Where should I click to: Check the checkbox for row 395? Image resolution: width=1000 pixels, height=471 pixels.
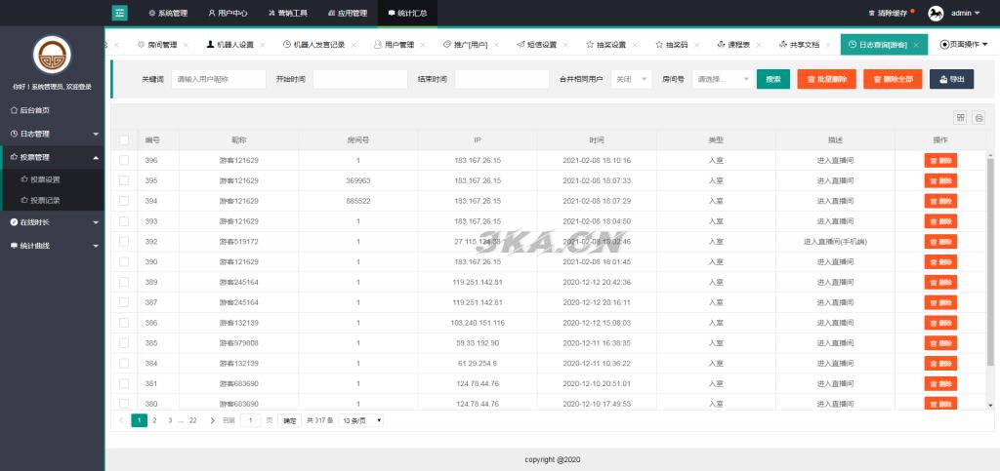124,180
